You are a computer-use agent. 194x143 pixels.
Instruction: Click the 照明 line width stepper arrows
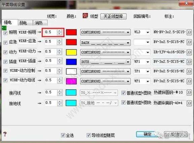pos(59,32)
